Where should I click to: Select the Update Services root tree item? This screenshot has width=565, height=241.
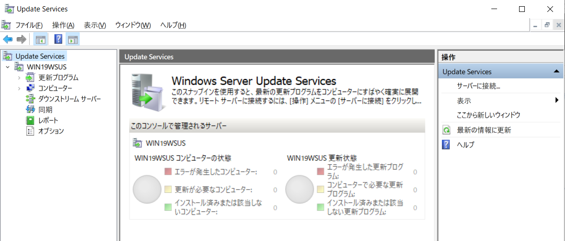tap(40, 56)
